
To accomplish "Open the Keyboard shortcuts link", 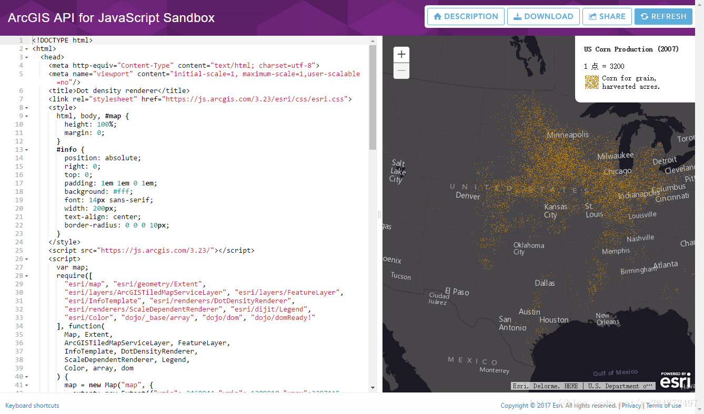I will pyautogui.click(x=32, y=406).
